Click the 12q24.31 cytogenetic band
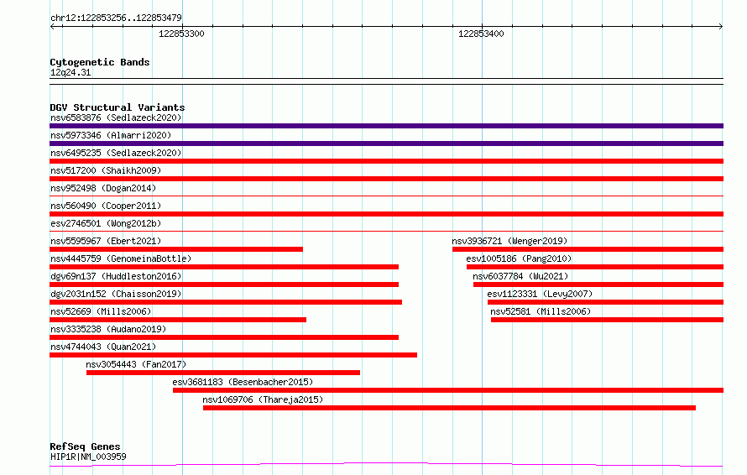 pyautogui.click(x=71, y=72)
